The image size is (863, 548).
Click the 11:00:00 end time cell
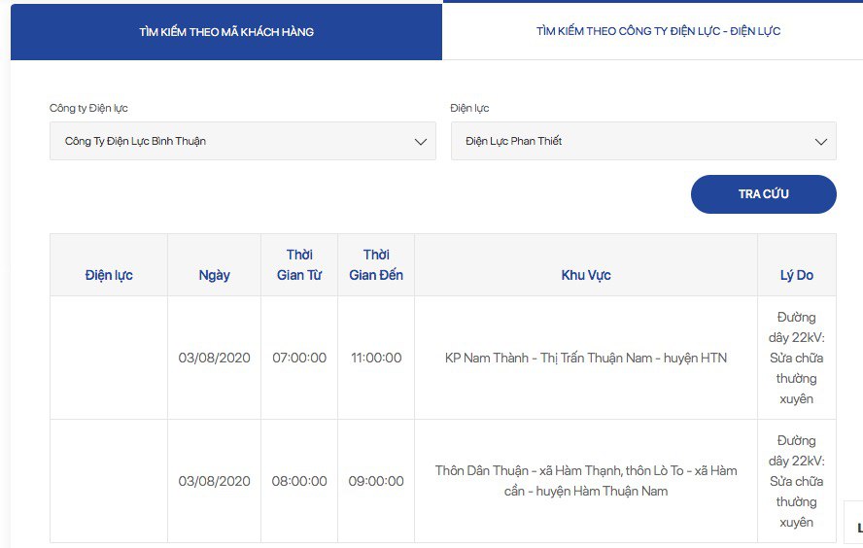tap(376, 358)
